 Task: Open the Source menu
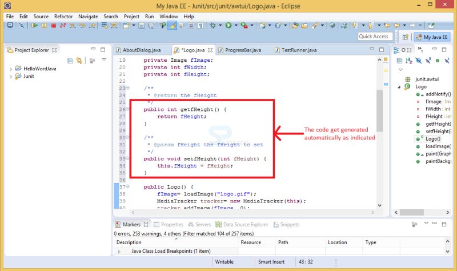[41, 17]
